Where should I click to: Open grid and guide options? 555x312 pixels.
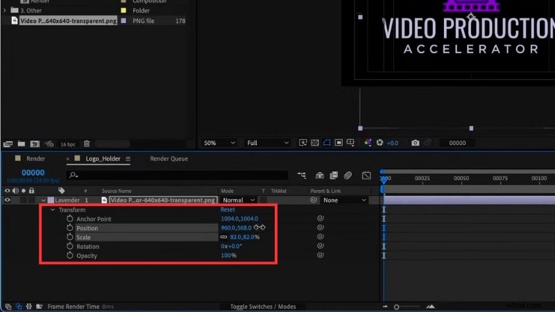(x=350, y=143)
